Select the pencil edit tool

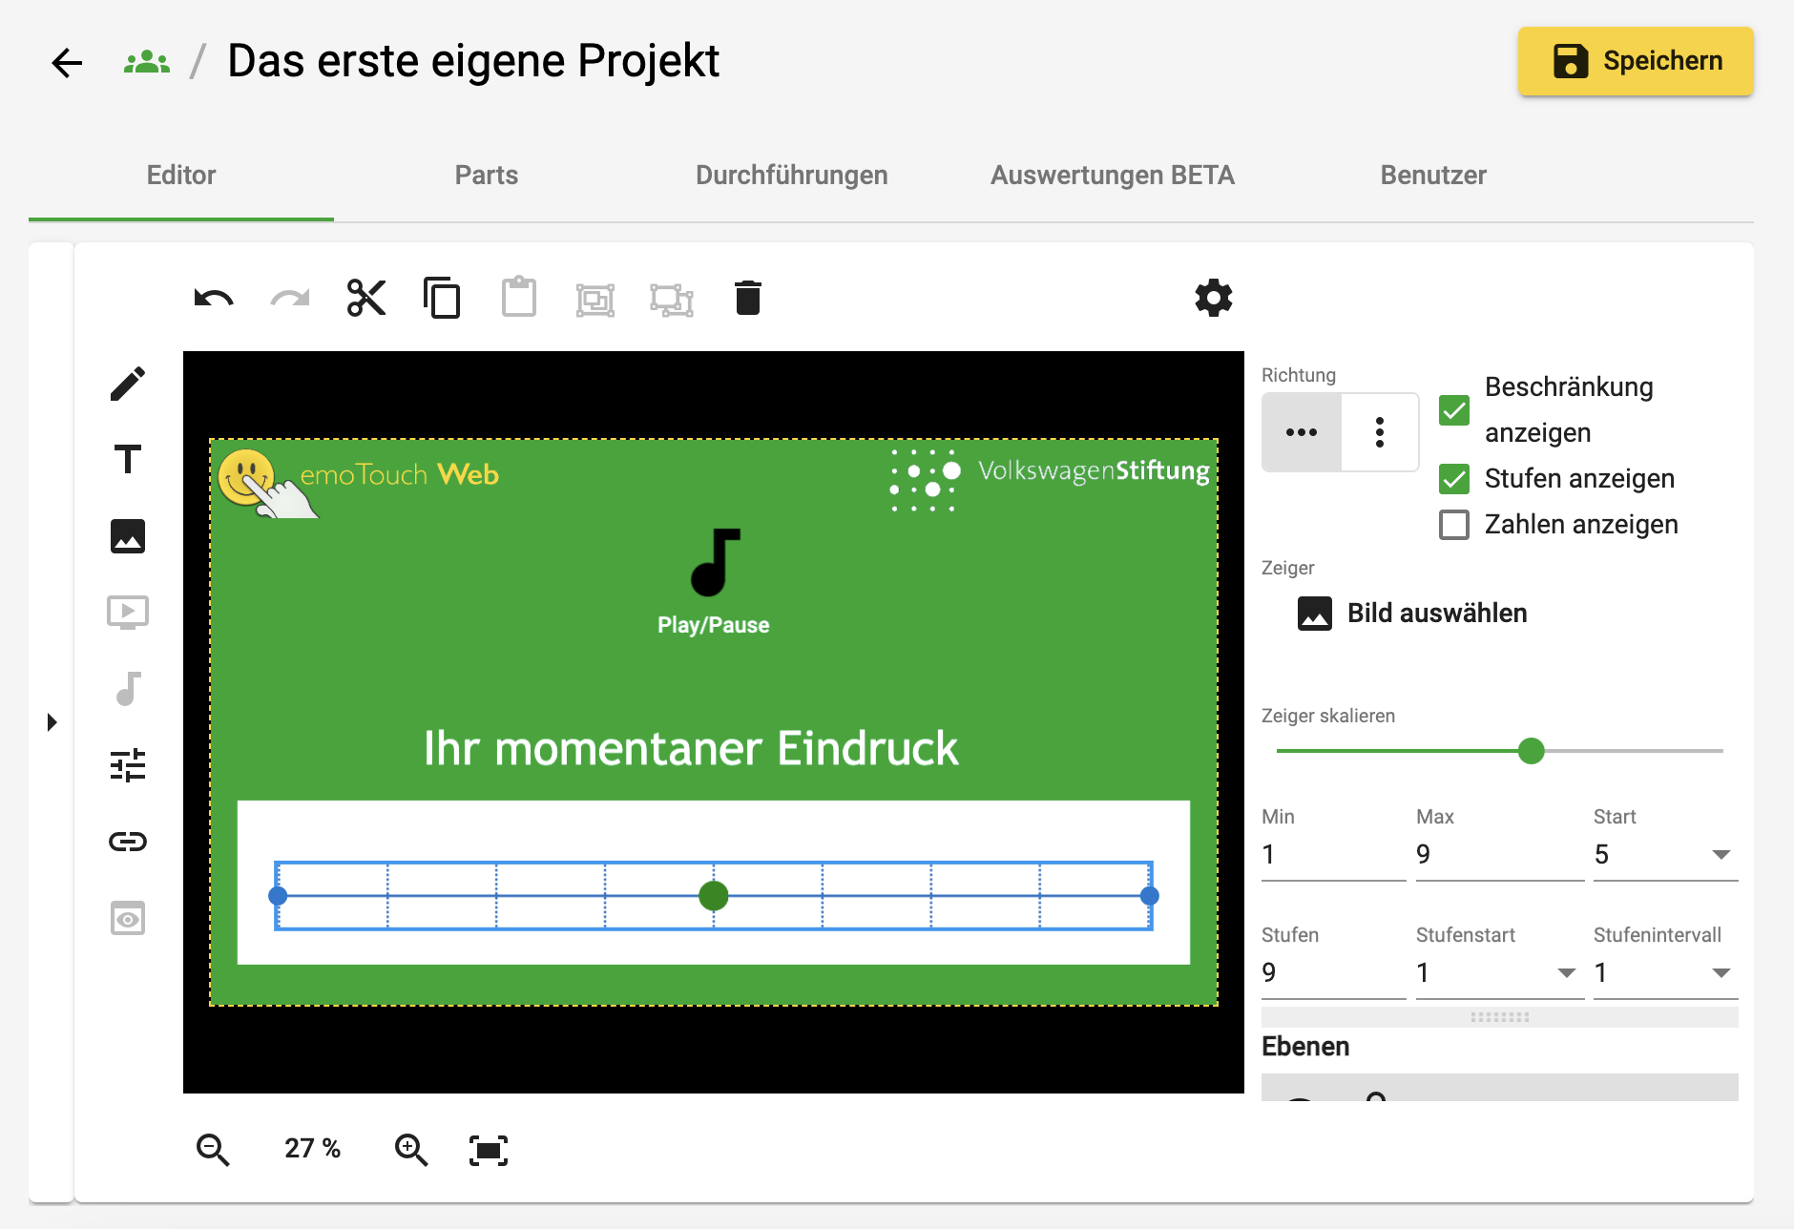[128, 384]
